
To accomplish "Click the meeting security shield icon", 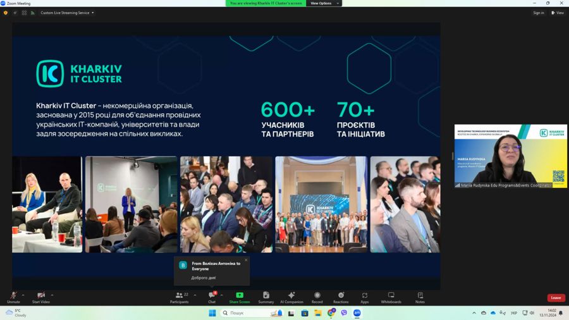I will pos(6,13).
